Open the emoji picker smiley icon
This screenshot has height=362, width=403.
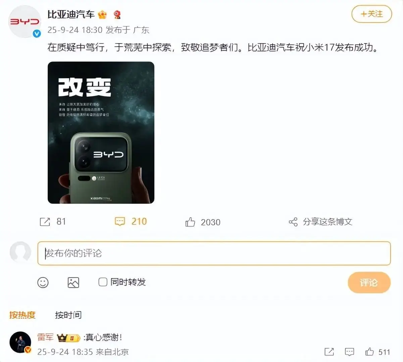[x=43, y=283]
